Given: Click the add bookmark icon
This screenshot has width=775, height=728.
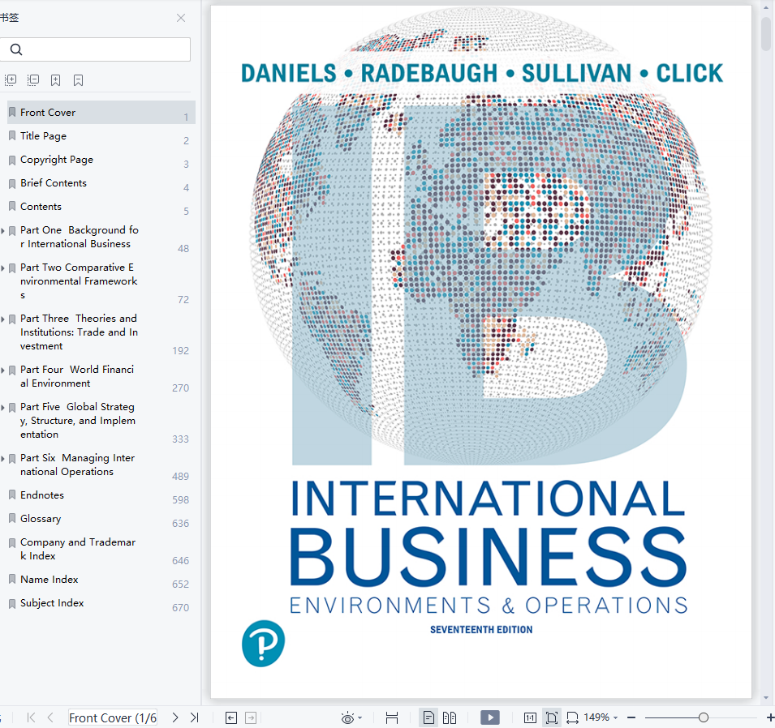Looking at the screenshot, I should point(56,80).
